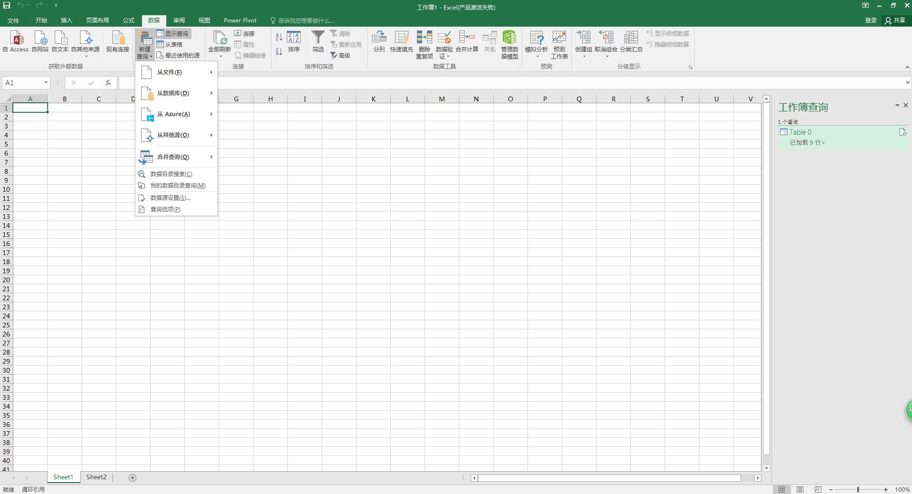912x494 pixels.
Task: Click the 取消组合 ungroup icon
Action: tap(606, 45)
